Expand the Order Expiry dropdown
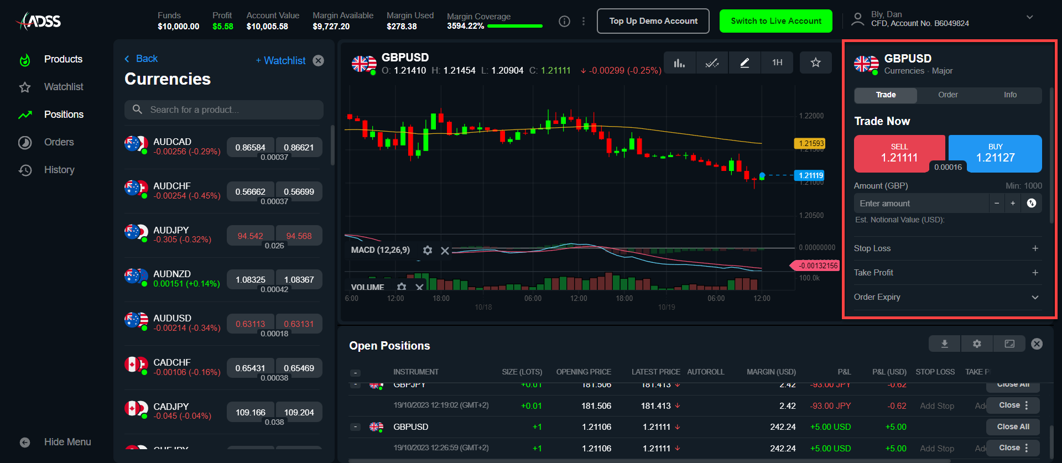1062x463 pixels. tap(1035, 297)
